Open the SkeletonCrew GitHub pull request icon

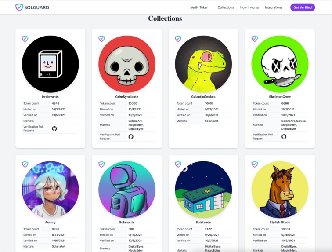click(x=284, y=137)
